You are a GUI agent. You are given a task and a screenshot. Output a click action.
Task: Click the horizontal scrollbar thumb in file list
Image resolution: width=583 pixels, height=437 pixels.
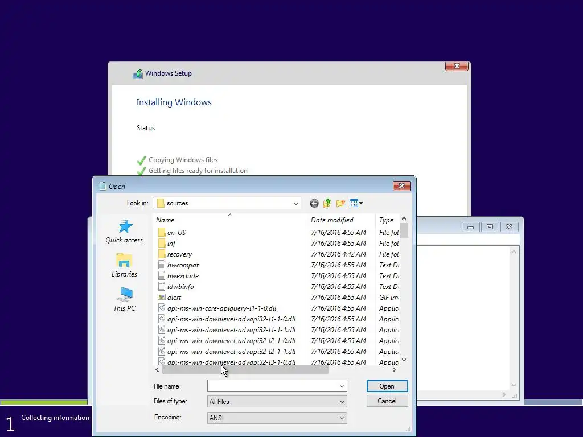click(x=245, y=370)
